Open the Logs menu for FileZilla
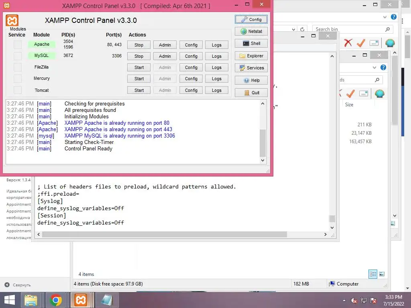Screen dimensions: 411x308 [x=217, y=67]
